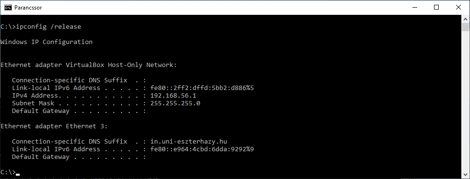470x179 pixels.
Task: Click the Parancssor title bar text
Action: (28, 8)
